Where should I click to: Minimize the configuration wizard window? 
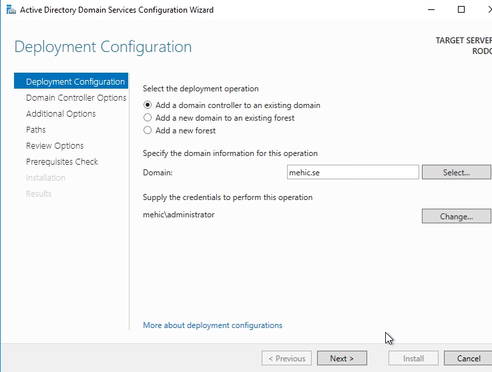click(430, 10)
